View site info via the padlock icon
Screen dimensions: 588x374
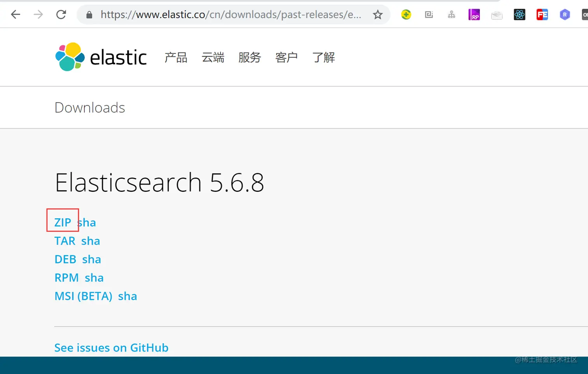pyautogui.click(x=89, y=15)
